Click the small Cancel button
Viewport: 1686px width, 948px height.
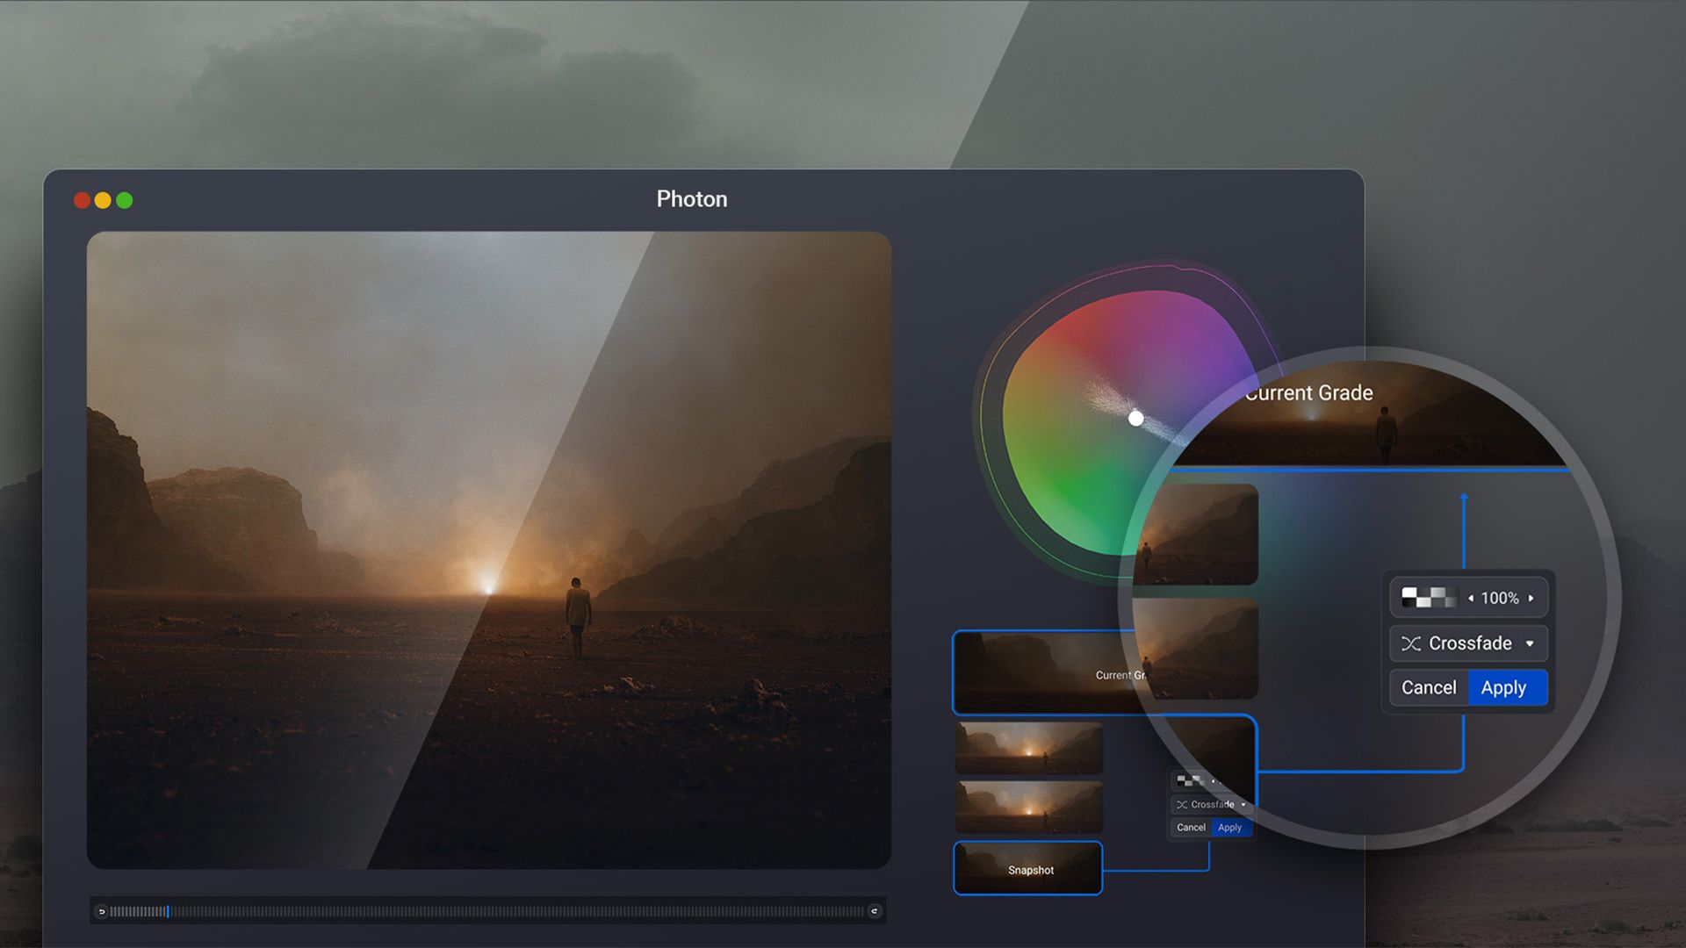(1191, 828)
